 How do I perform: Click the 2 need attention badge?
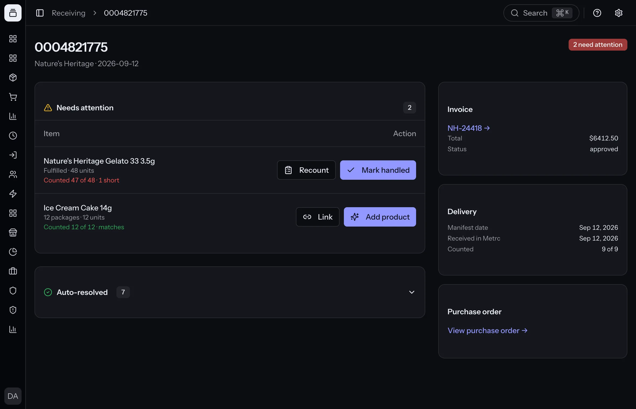pyautogui.click(x=598, y=45)
